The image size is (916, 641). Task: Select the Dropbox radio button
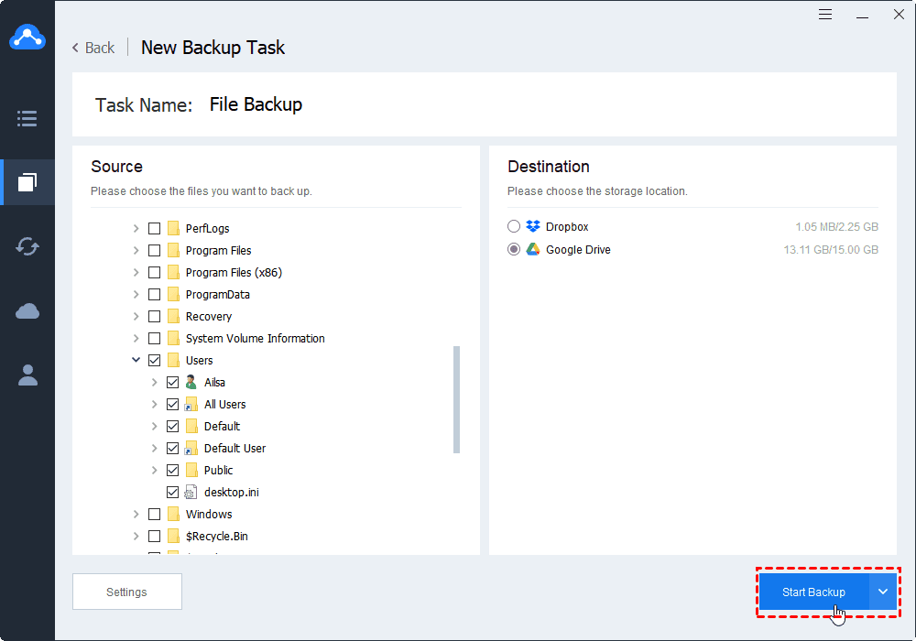pyautogui.click(x=514, y=226)
